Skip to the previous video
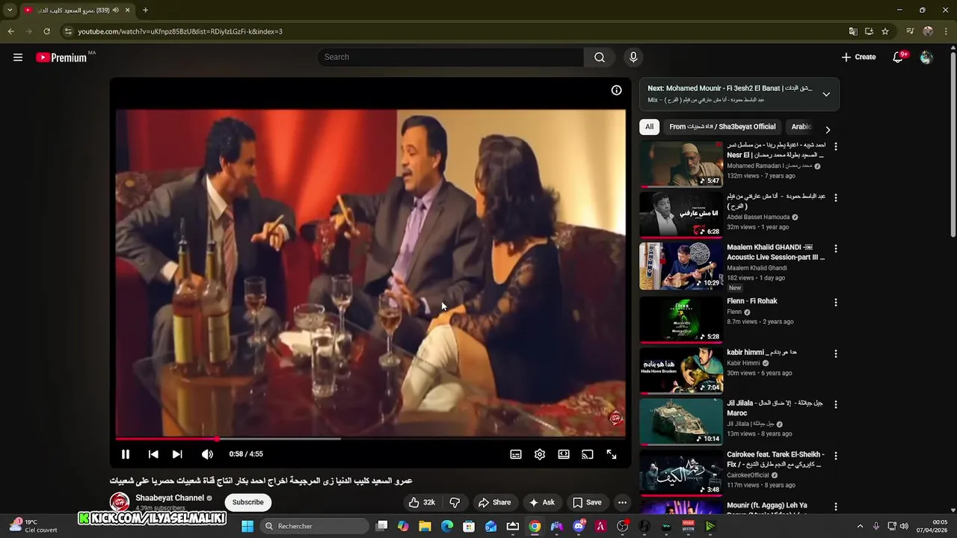 click(153, 454)
